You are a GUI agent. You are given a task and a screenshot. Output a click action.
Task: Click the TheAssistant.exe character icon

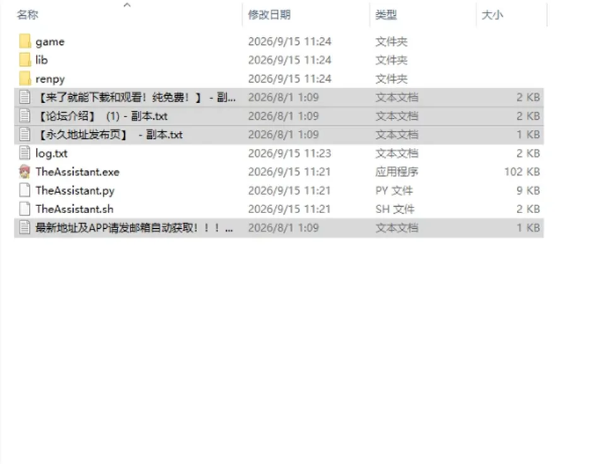25,171
